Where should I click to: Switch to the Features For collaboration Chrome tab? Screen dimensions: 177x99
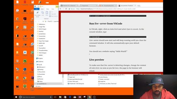pyautogui.click(x=69, y=5)
